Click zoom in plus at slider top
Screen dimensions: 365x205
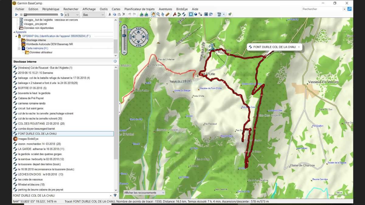(x=124, y=28)
